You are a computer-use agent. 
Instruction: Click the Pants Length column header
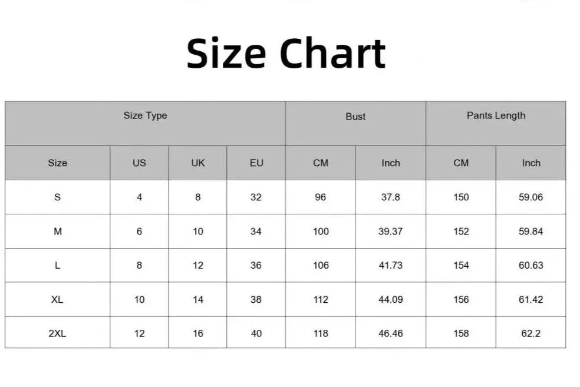pos(496,116)
